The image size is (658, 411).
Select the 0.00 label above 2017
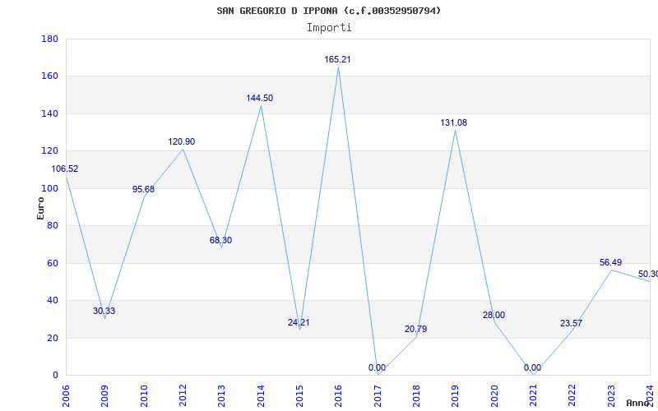coord(377,367)
